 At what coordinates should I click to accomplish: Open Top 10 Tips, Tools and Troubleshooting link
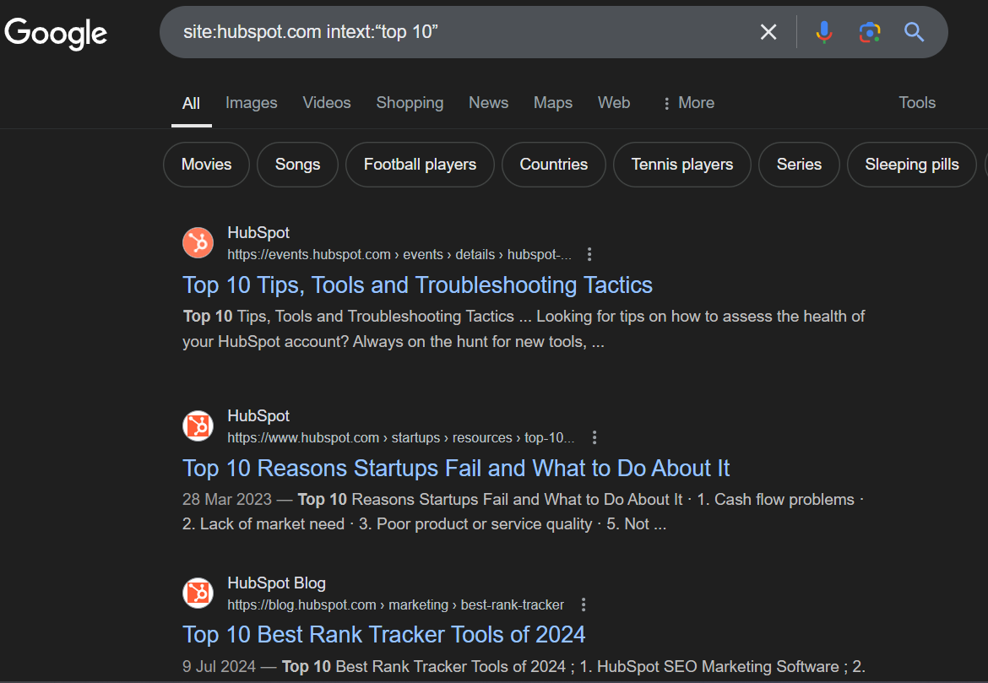pos(417,285)
